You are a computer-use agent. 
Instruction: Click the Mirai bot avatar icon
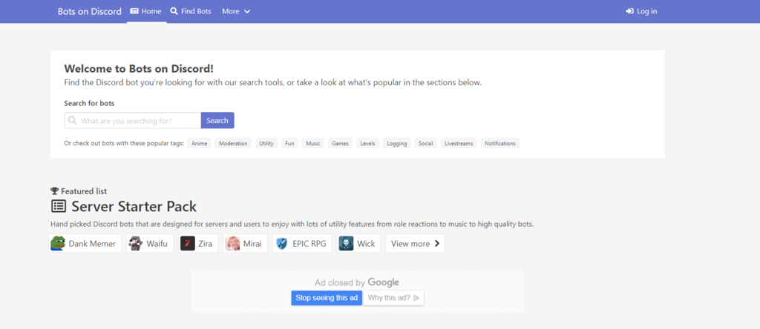pyautogui.click(x=233, y=244)
